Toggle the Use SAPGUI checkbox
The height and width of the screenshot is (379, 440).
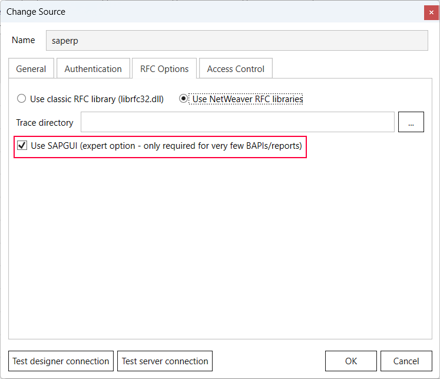tap(22, 146)
